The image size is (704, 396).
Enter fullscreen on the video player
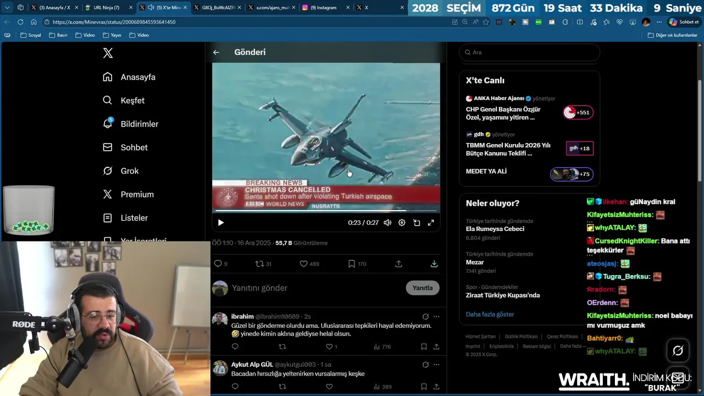pyautogui.click(x=431, y=223)
